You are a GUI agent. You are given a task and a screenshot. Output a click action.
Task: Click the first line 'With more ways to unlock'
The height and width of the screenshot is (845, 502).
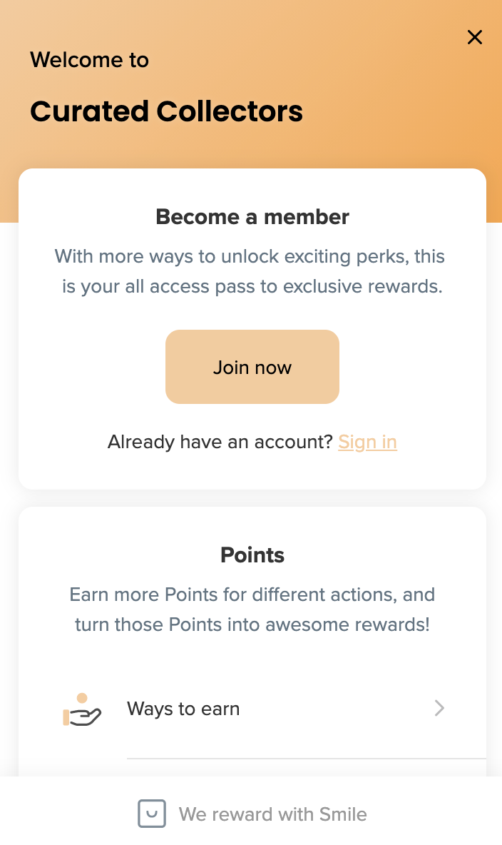pyautogui.click(x=250, y=255)
